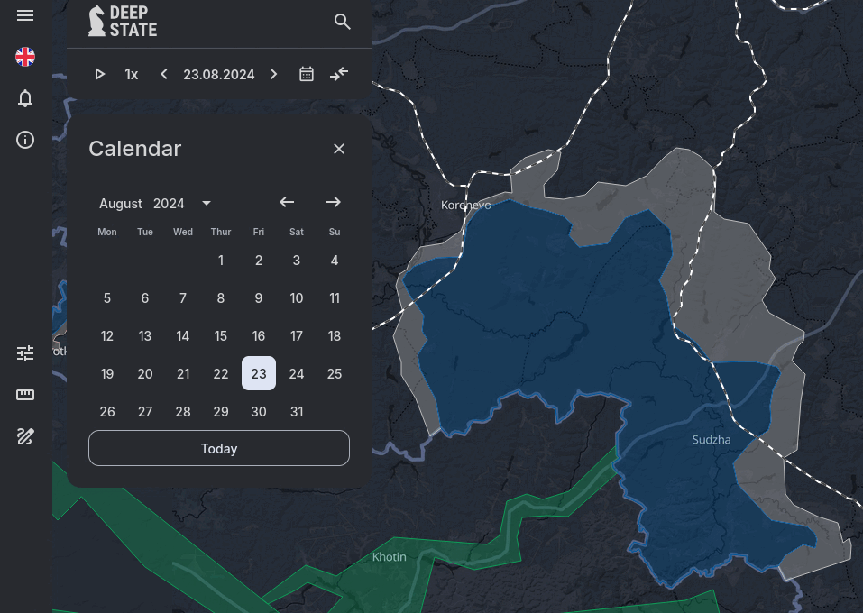Image resolution: width=863 pixels, height=613 pixels.
Task: Start timeline playback with the play button
Action: (99, 74)
